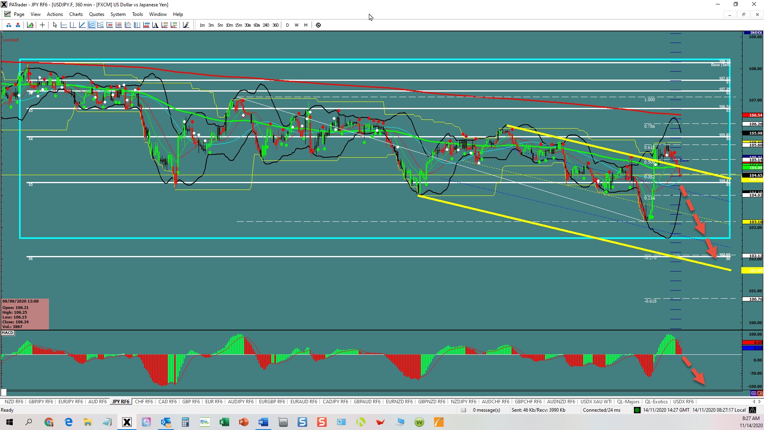
Task: Toggle the parallel channel lines tool
Action: coord(92,25)
